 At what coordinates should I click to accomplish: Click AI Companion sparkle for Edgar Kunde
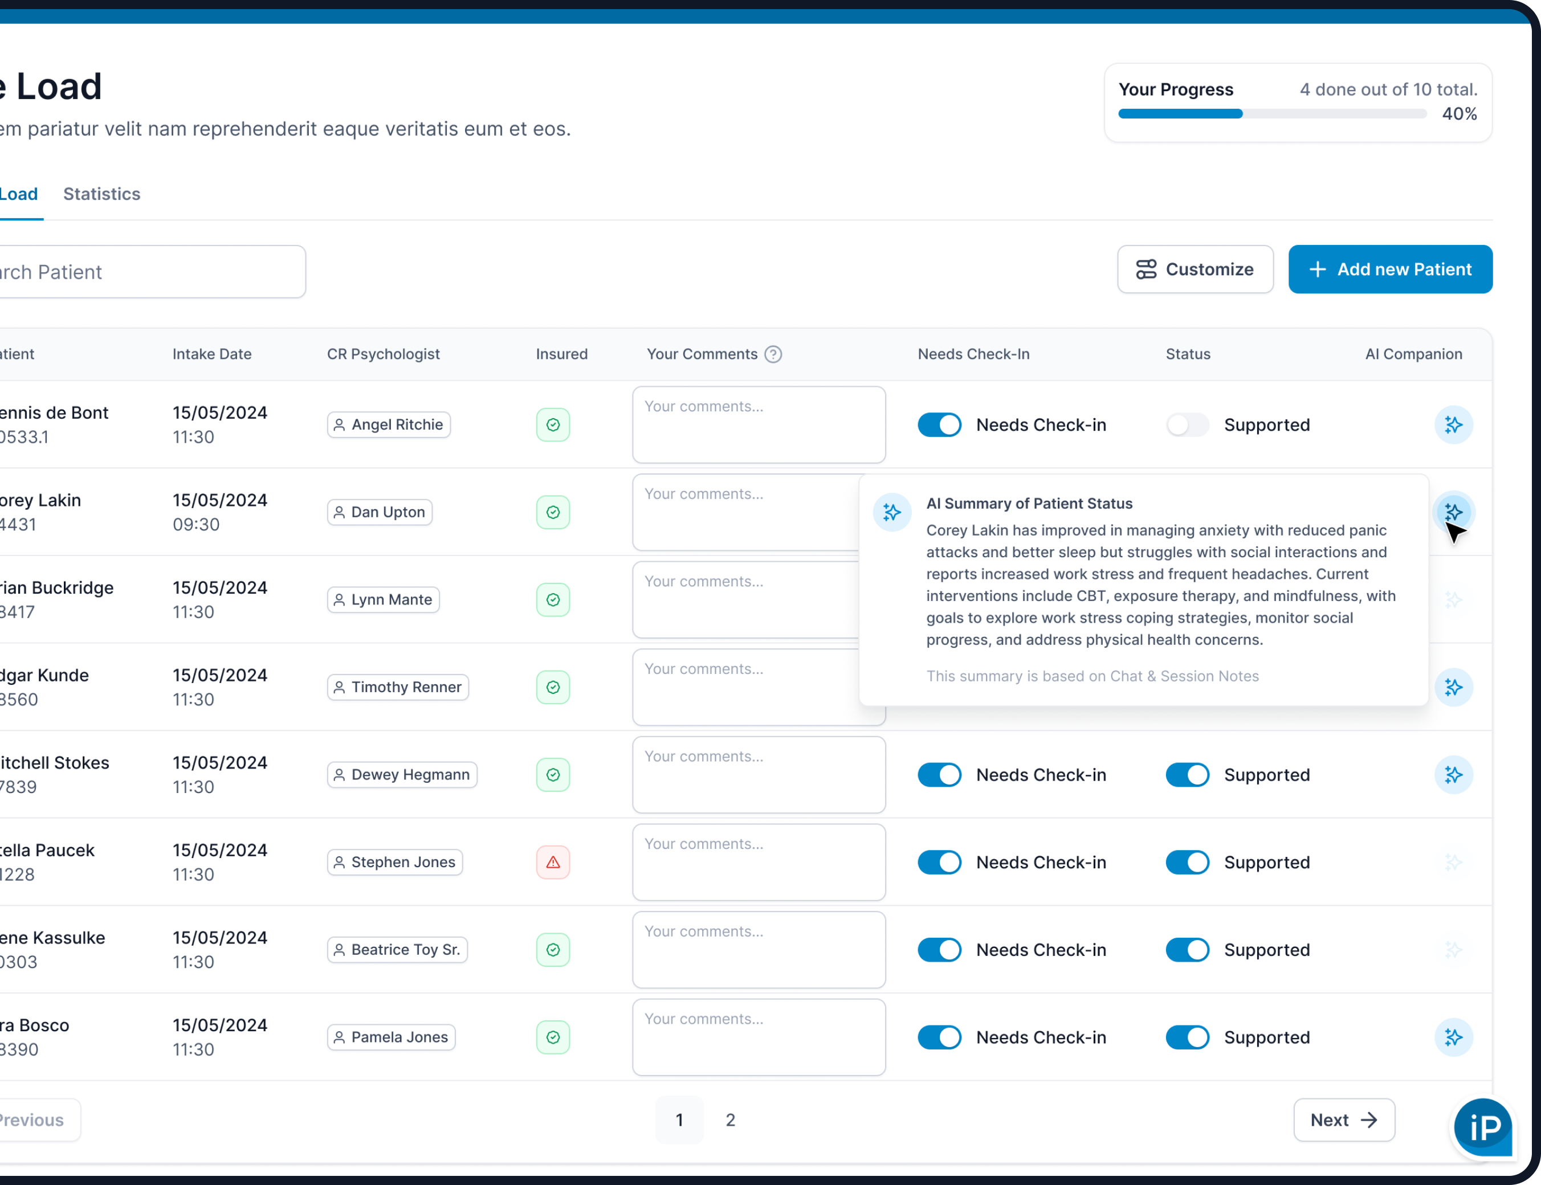(1453, 687)
